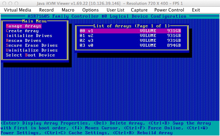Select array row 00 v1

(130, 31)
